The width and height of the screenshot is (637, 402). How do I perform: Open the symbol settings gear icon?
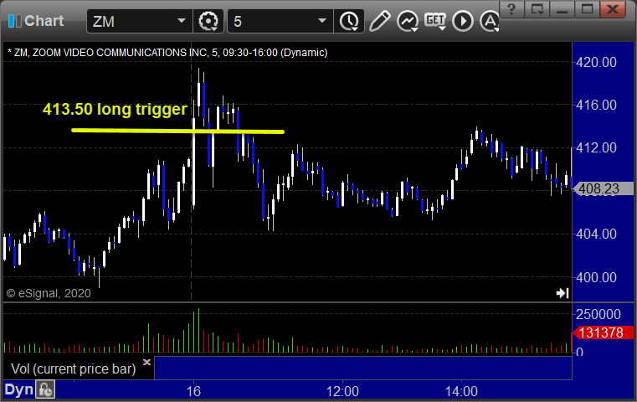point(208,21)
